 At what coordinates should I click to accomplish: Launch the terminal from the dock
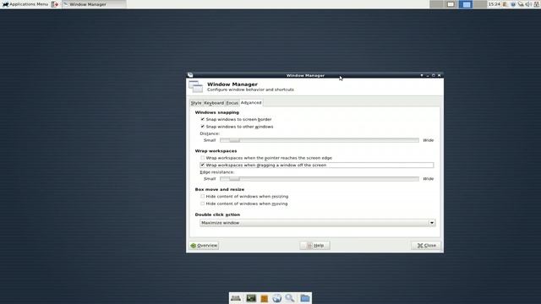[x=251, y=298]
